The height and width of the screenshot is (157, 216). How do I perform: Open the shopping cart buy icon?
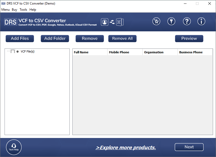[x=156, y=21]
